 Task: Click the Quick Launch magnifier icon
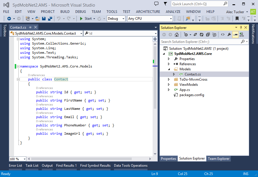(x=225, y=4)
